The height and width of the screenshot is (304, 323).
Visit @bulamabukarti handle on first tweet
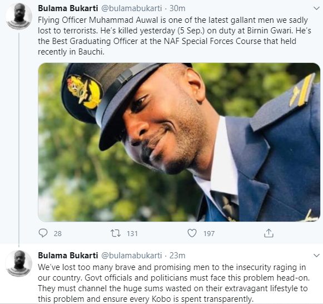[132, 8]
